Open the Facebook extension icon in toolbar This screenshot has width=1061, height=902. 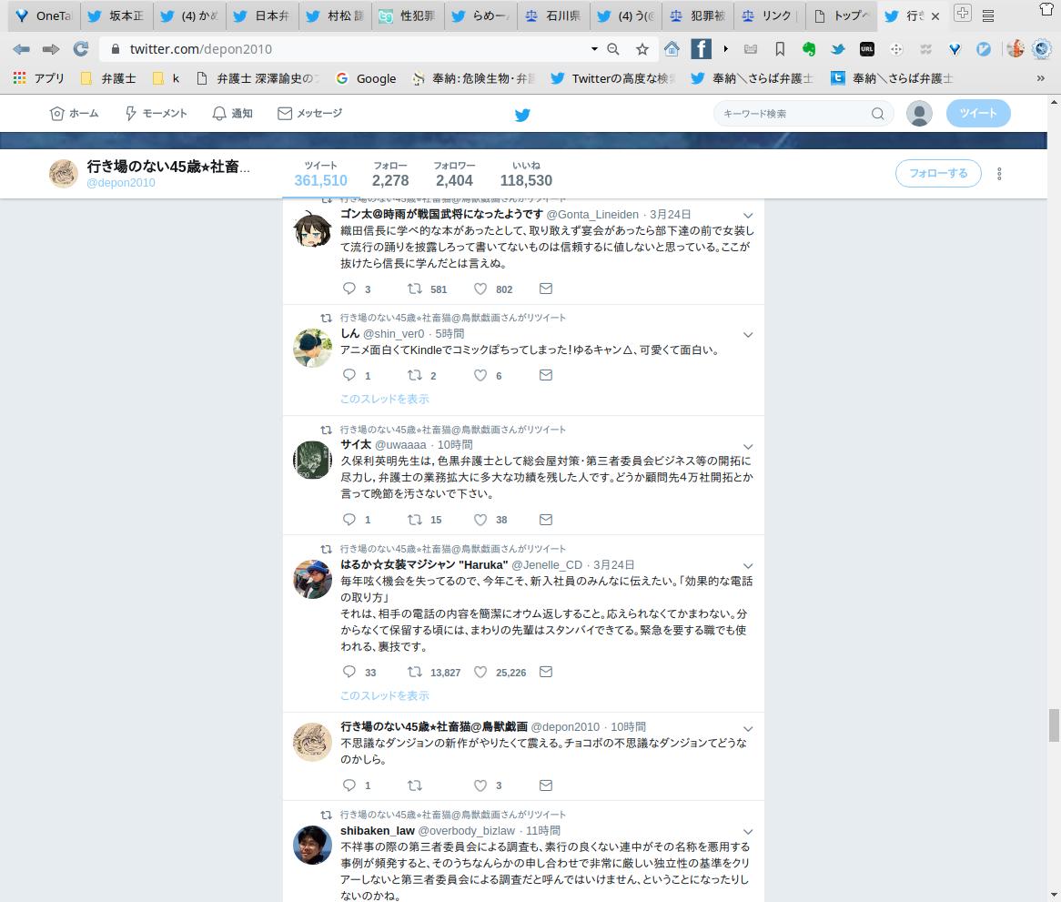tap(701, 49)
